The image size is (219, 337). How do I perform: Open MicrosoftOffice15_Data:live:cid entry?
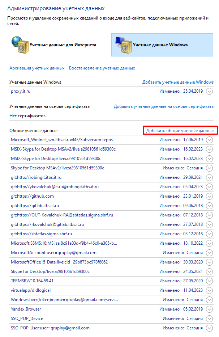[x=59, y=262]
